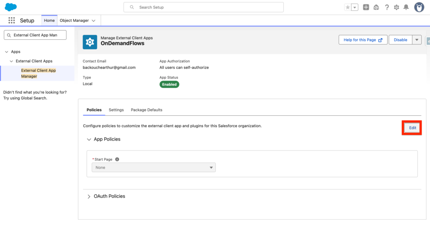Open the Help question mark icon
Viewport: 430px width, 232px height.
pos(387,7)
